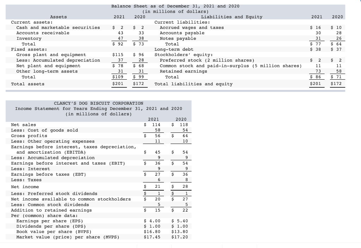Click 'Market value (price) per share (MVPS)' label
Viewport: 361px width, 248px height.
tap(68, 237)
